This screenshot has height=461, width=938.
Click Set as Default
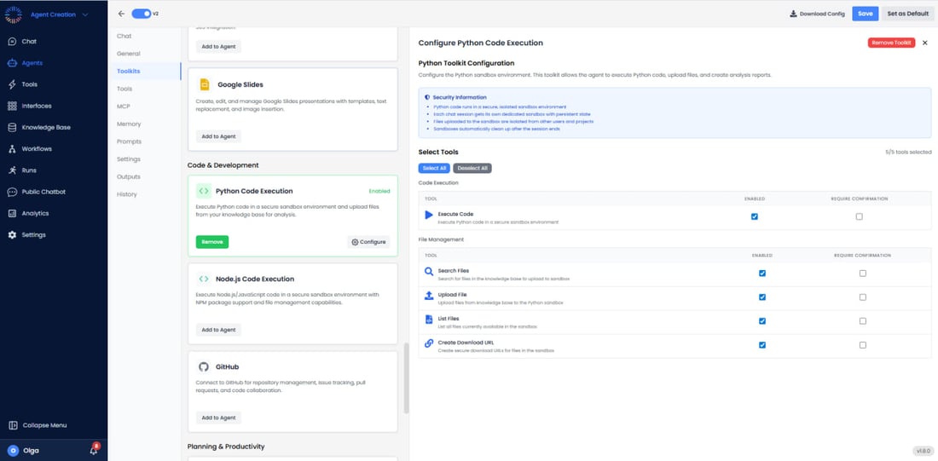[907, 14]
